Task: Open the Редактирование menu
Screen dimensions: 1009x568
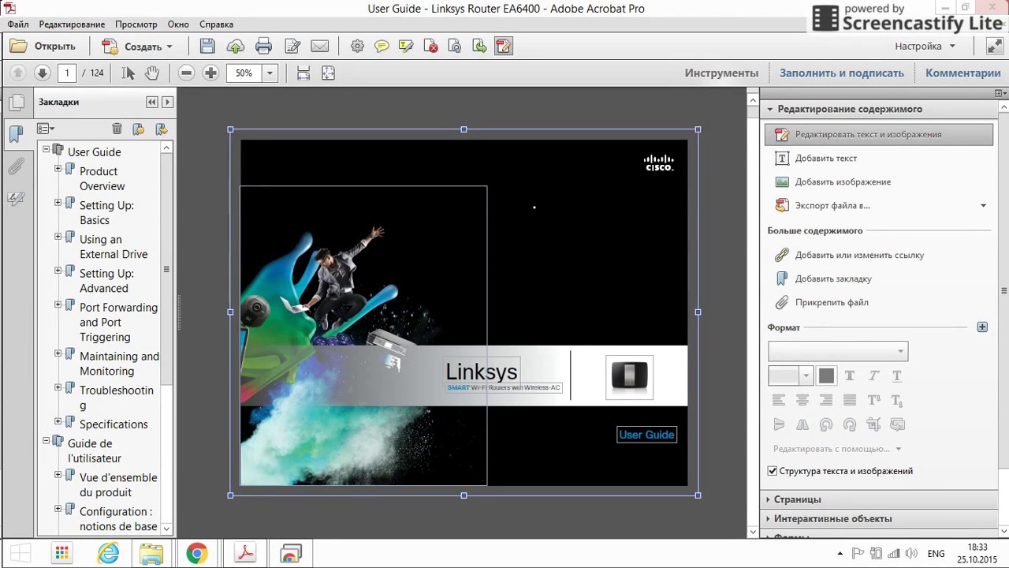Action: pyautogui.click(x=72, y=24)
